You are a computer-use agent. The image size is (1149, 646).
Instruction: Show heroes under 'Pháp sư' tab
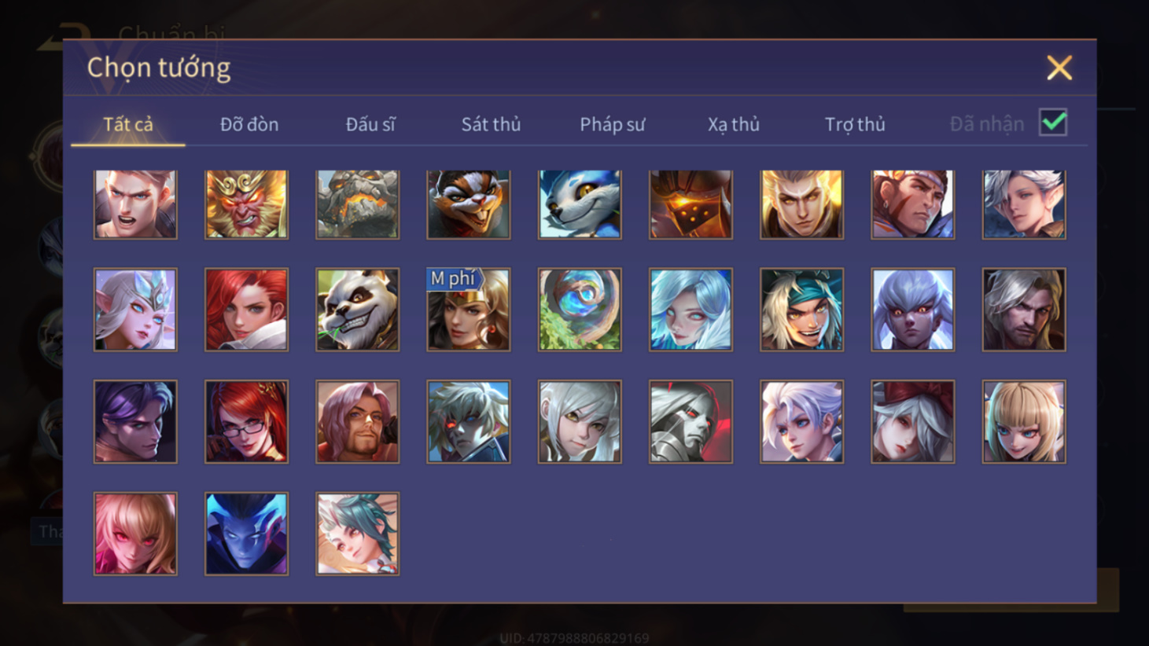coord(612,124)
